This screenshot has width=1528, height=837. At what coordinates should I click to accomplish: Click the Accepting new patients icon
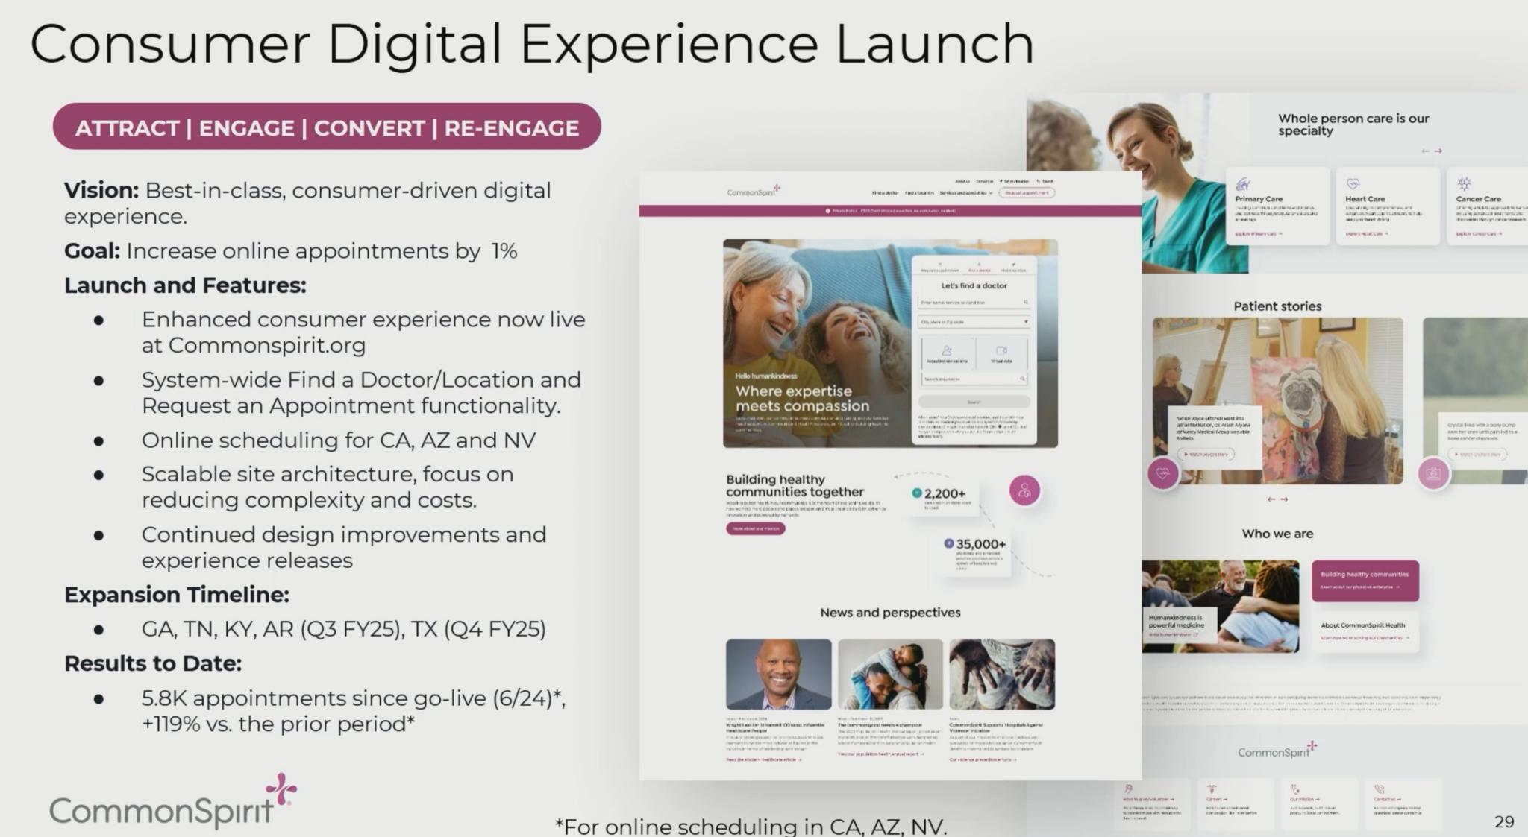coord(947,350)
